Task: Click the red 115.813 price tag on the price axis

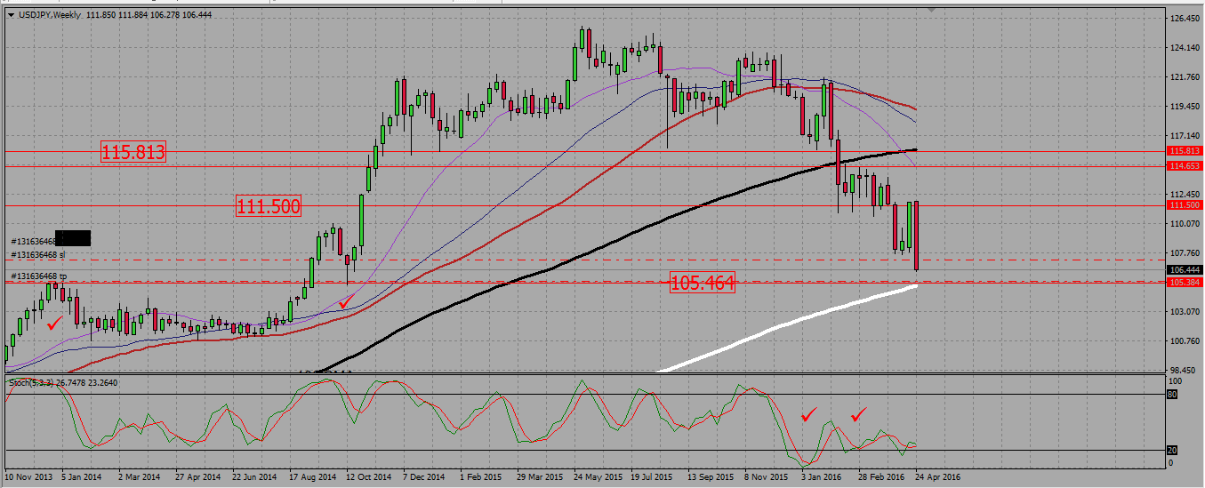Action: point(1183,151)
